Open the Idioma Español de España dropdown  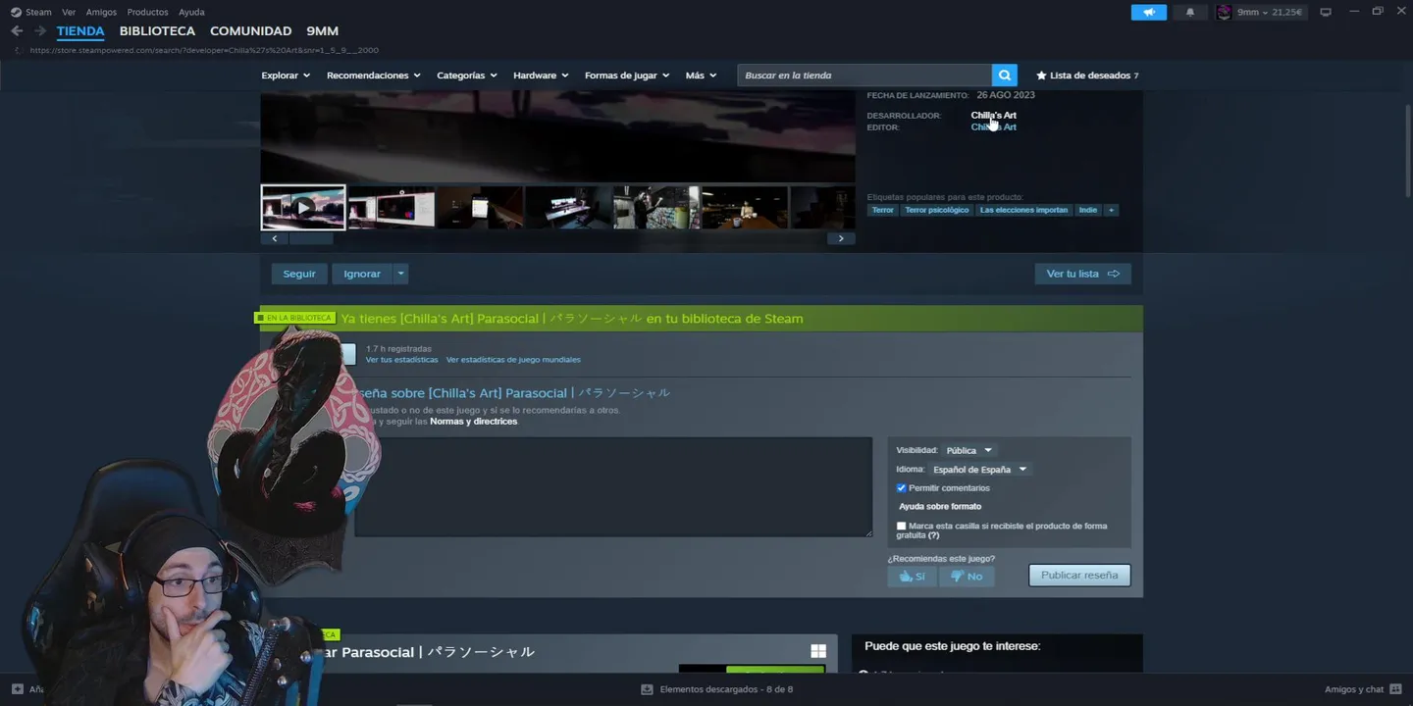[979, 469]
